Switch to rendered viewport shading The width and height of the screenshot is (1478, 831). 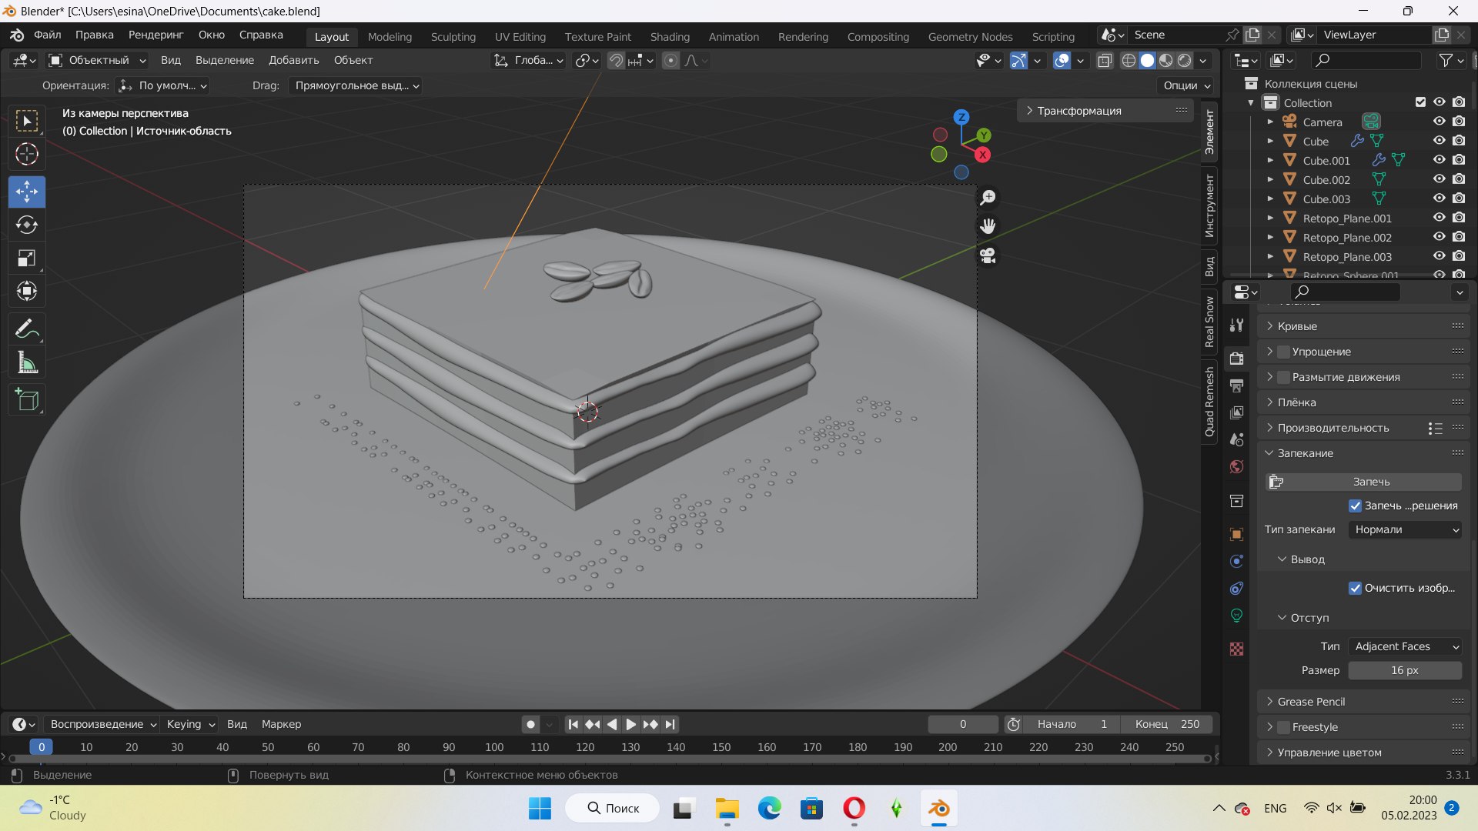point(1185,60)
